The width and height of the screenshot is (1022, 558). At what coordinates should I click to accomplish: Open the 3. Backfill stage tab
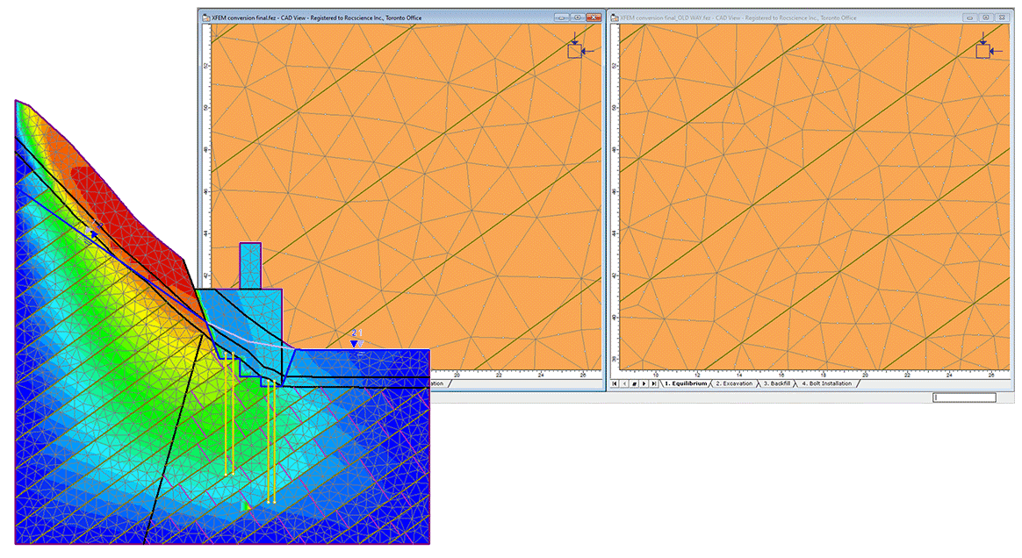[777, 383]
